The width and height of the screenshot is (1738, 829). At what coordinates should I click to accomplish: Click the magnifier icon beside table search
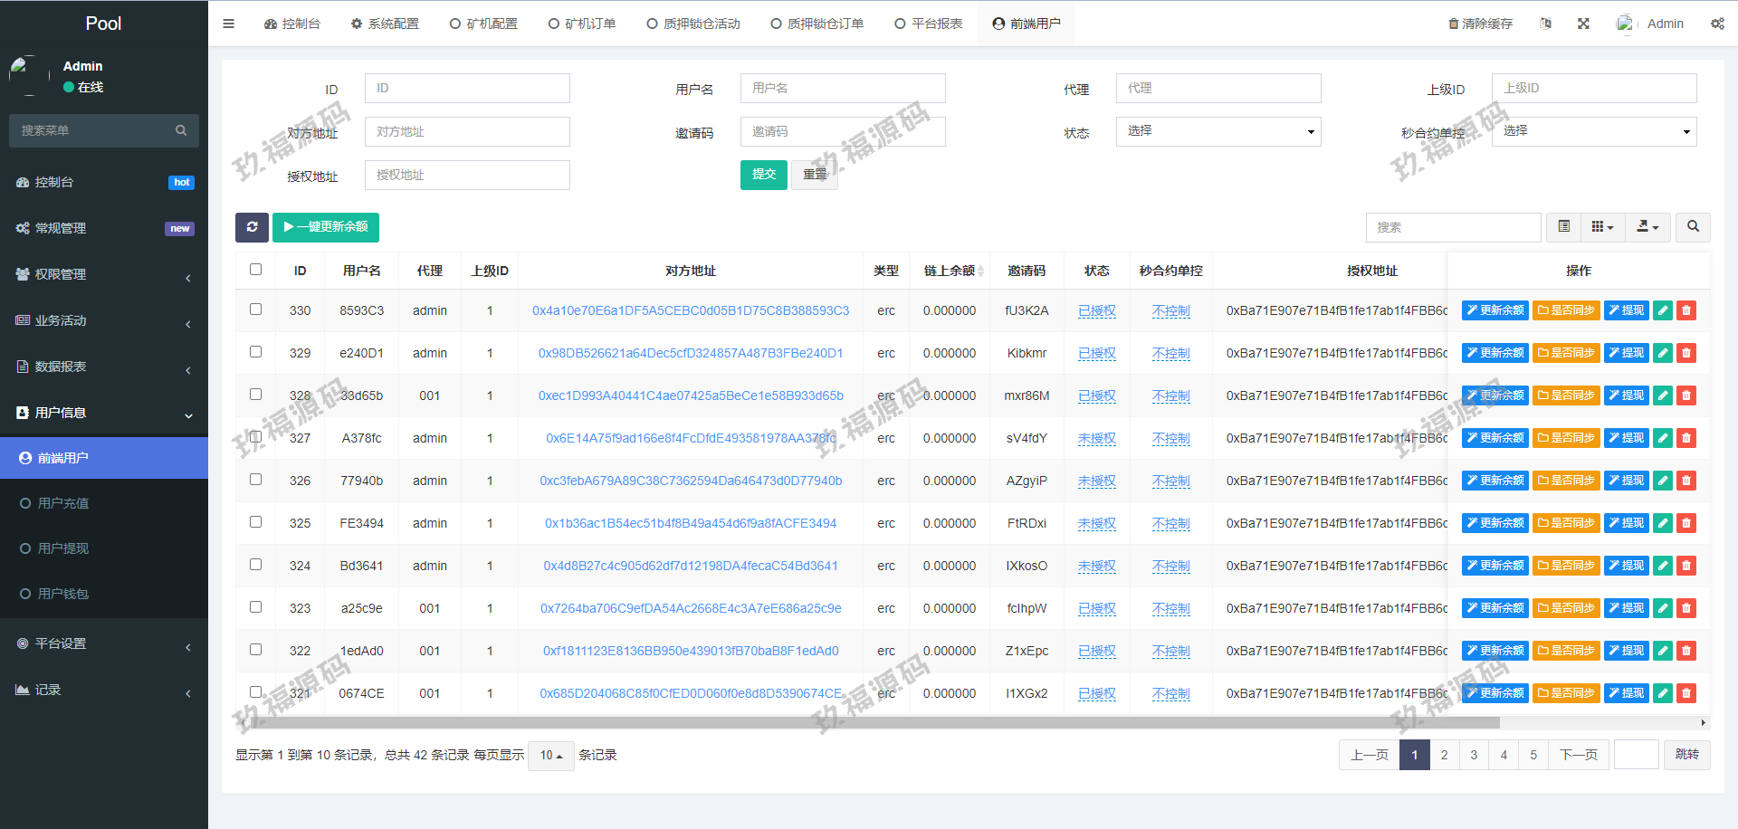pos(1693,227)
